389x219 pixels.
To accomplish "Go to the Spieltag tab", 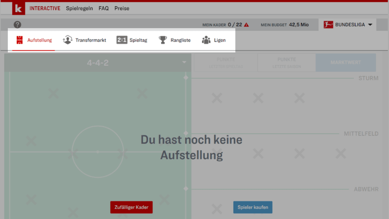I will click(x=132, y=40).
